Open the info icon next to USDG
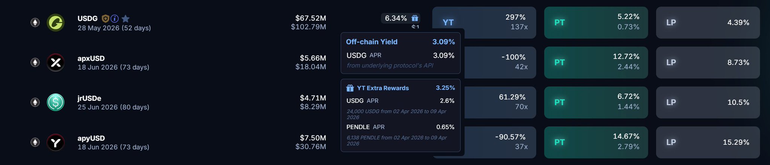This screenshot has width=770, height=165. 115,18
